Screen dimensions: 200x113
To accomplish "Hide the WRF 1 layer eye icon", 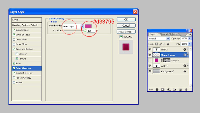I will (x=150, y=66).
